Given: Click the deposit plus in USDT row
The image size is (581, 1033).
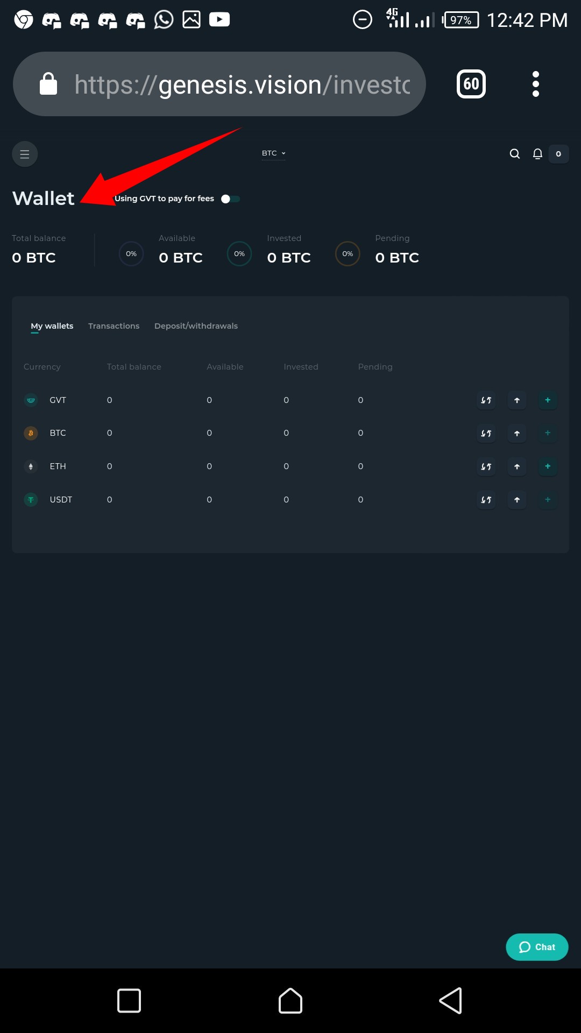Looking at the screenshot, I should 548,500.
